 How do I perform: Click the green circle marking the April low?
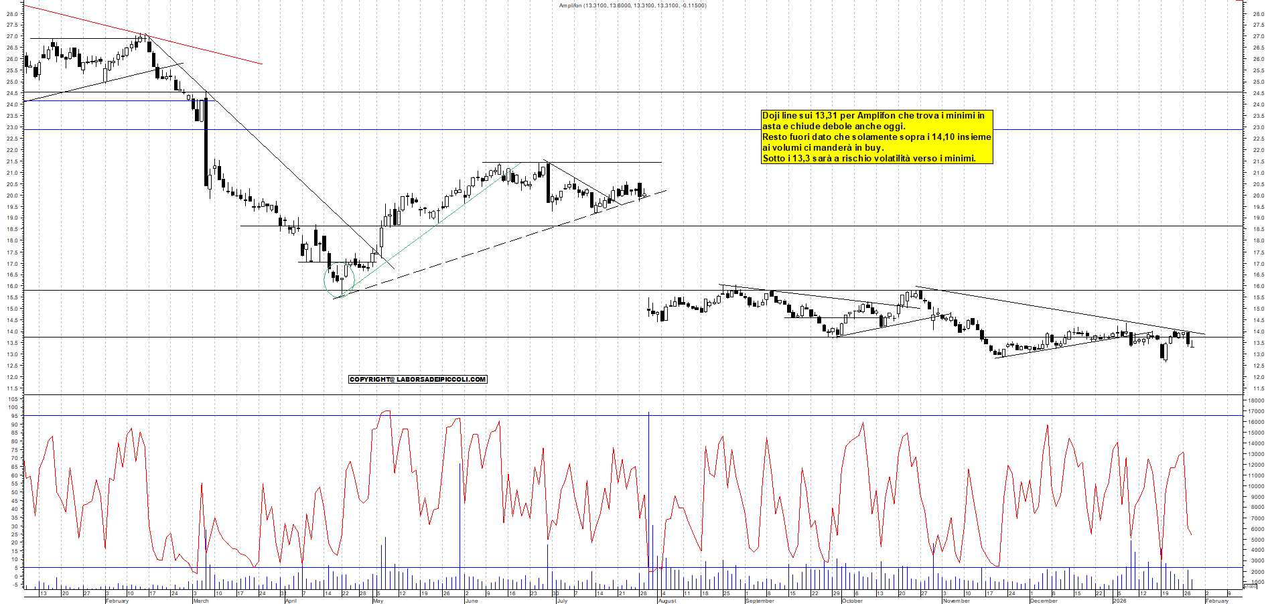click(x=340, y=279)
